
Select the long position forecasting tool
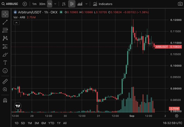[5, 46]
